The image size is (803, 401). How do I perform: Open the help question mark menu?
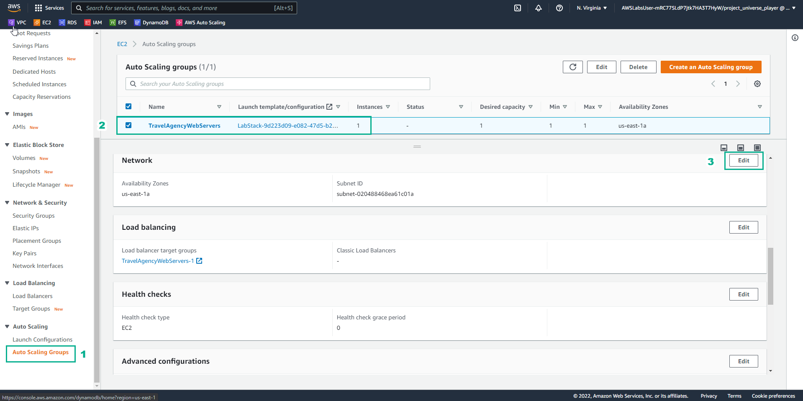pyautogui.click(x=559, y=8)
